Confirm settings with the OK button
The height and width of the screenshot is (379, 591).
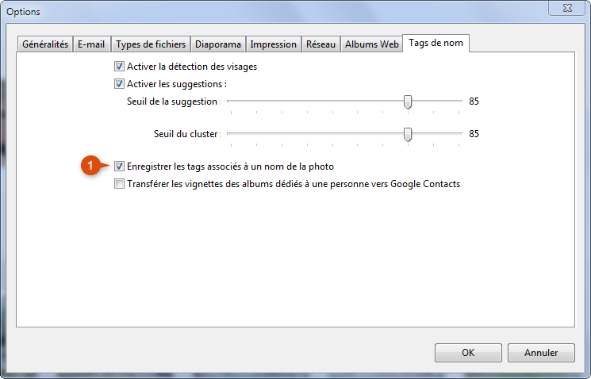(x=468, y=353)
